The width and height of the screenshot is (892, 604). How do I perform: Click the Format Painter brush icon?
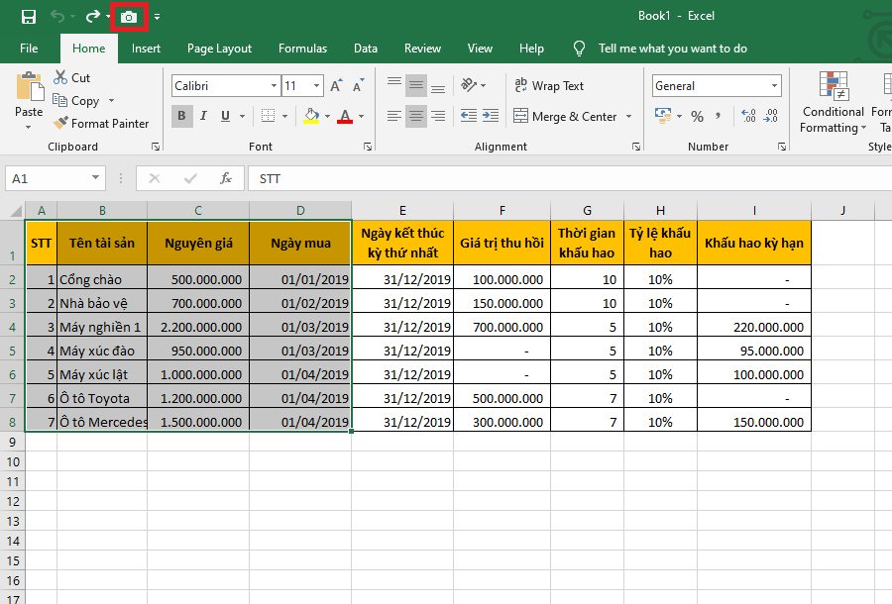[60, 124]
